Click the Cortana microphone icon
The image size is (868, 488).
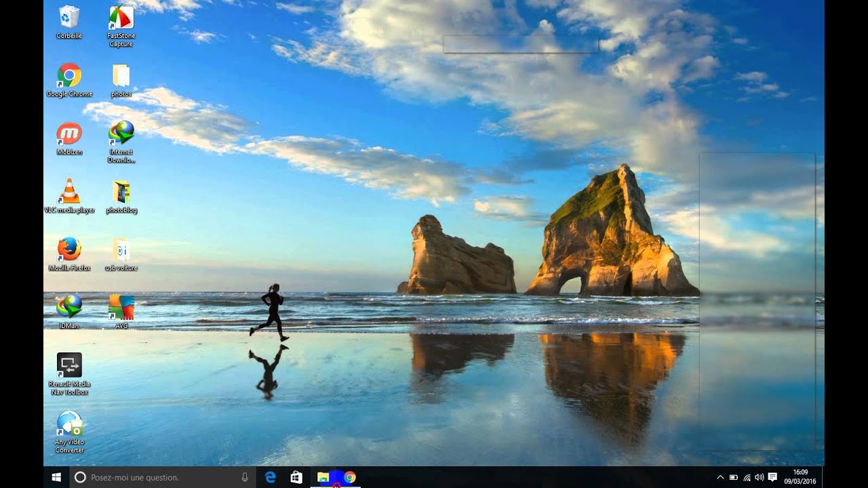(x=245, y=477)
